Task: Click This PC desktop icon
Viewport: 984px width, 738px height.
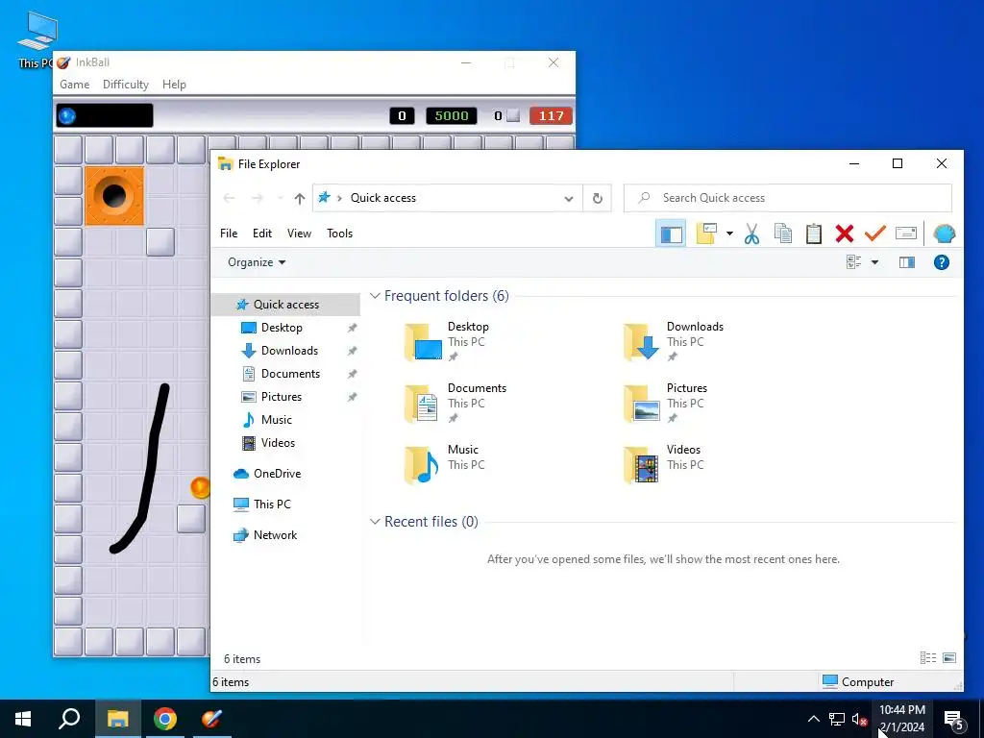Action: pos(37,40)
